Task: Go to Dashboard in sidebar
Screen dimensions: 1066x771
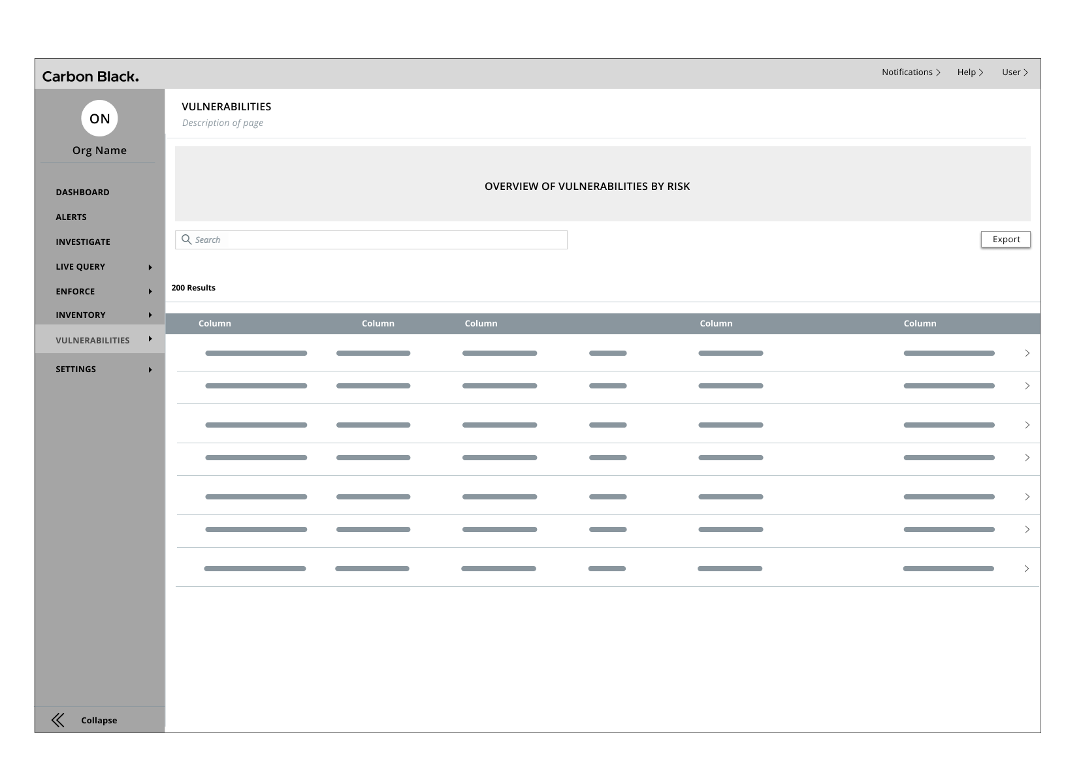Action: pyautogui.click(x=82, y=192)
